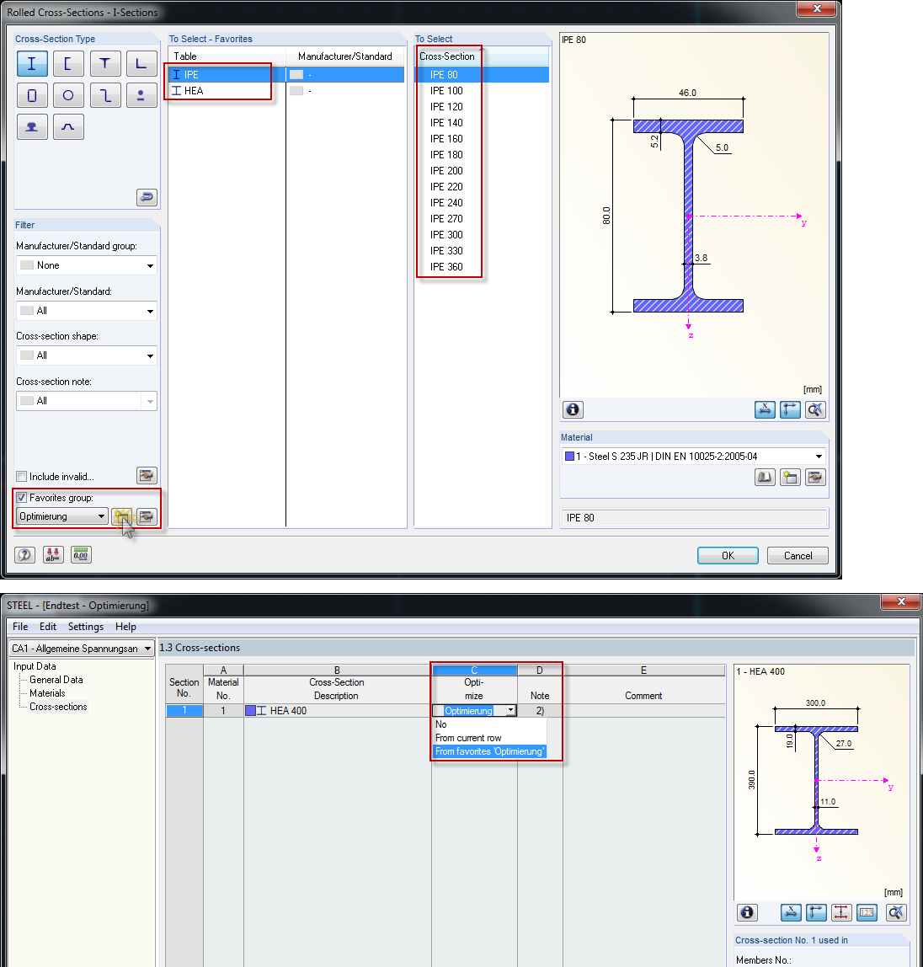The image size is (923, 967).
Task: Click the IPE 80 cross-section name field
Action: pos(694,518)
